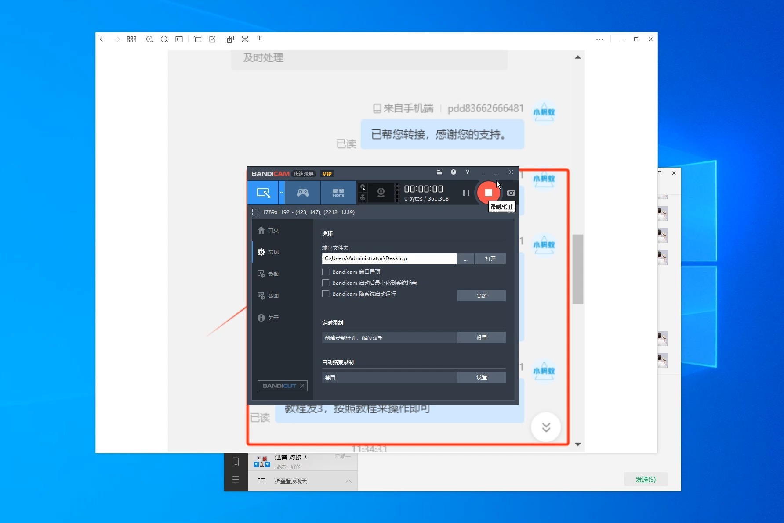784x523 pixels.
Task: Click the translate image icon in viewer
Action: tap(230, 39)
